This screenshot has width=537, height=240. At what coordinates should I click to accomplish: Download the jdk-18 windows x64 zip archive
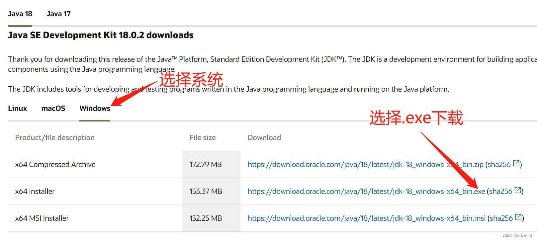point(366,164)
